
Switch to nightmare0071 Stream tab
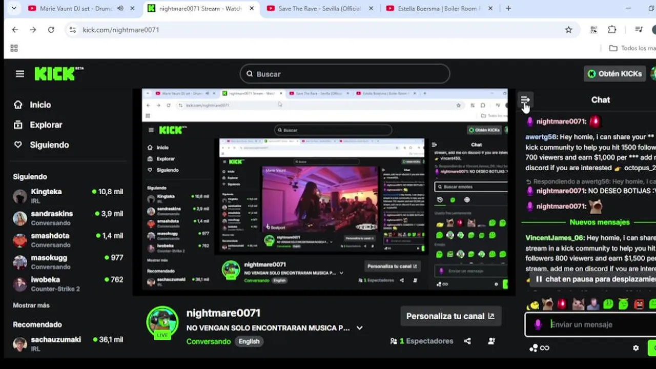point(200,8)
